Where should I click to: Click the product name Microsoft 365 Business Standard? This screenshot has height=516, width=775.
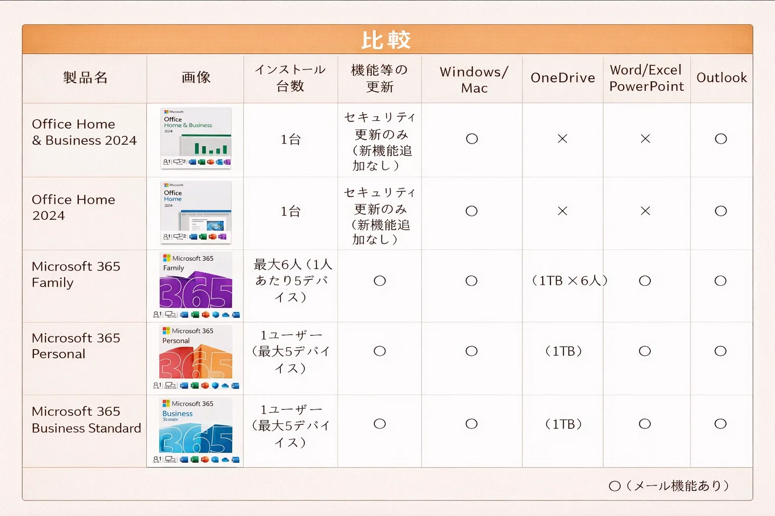point(86,420)
